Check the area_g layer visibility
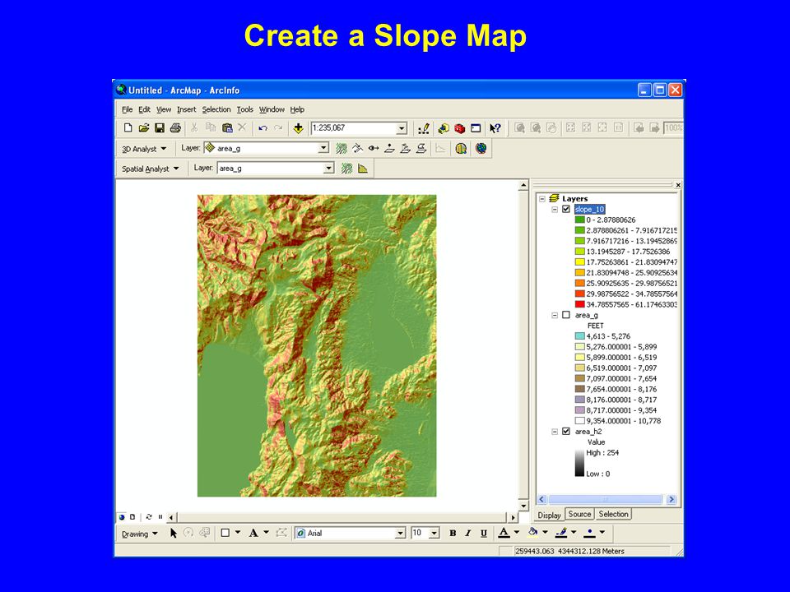The image size is (790, 592). tap(566, 315)
